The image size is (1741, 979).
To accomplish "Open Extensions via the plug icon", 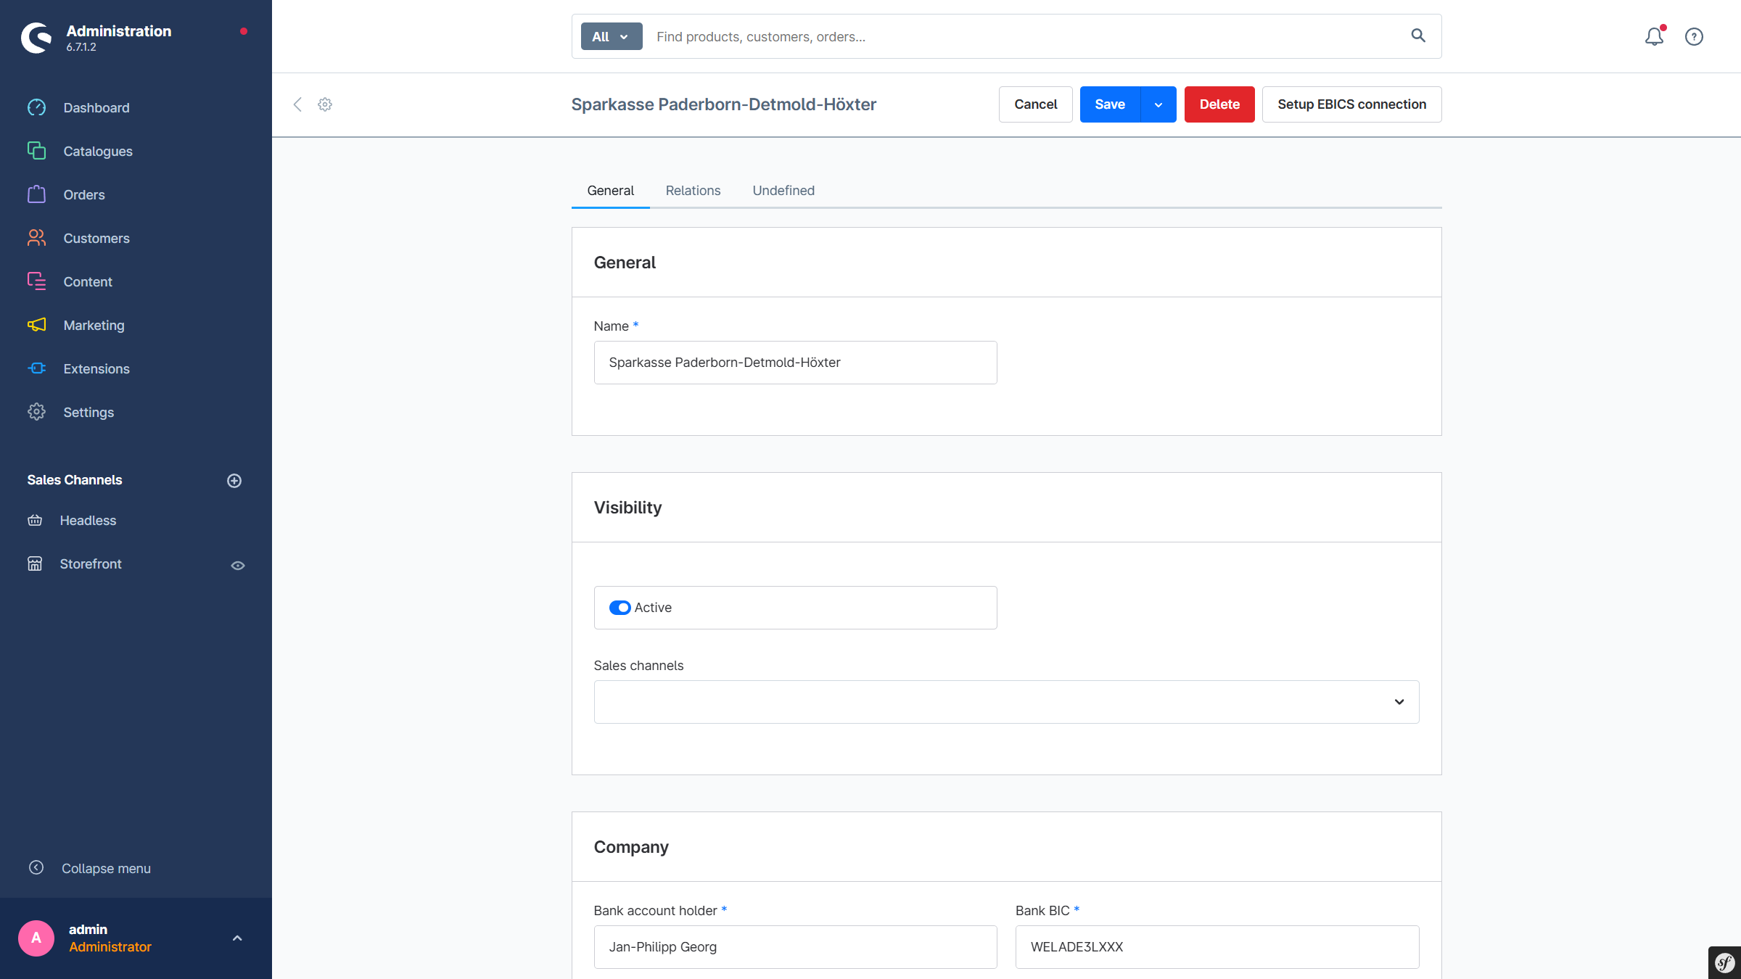I will [x=36, y=368].
